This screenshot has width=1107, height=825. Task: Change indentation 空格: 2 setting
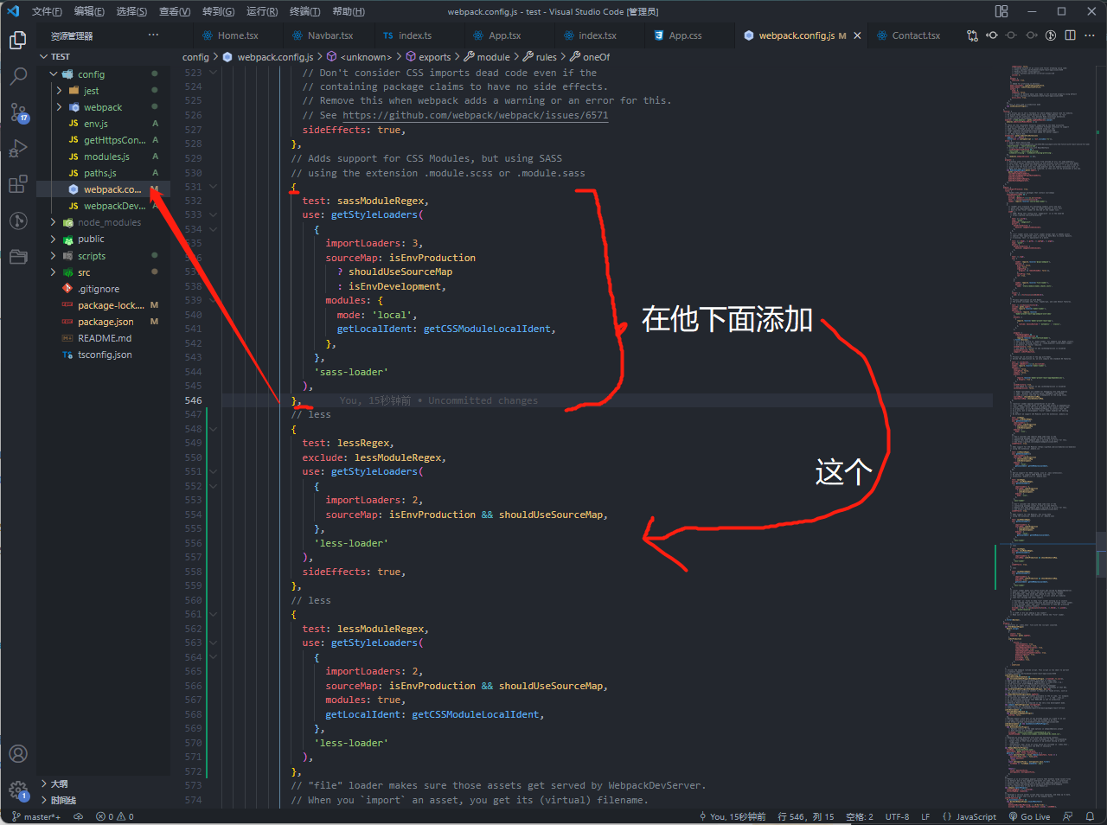(860, 816)
